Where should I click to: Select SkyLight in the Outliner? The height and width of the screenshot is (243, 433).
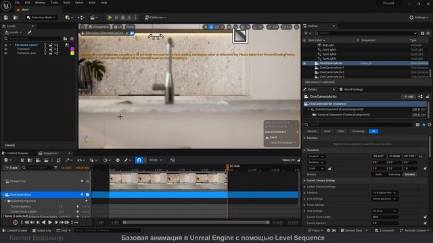tap(328, 45)
